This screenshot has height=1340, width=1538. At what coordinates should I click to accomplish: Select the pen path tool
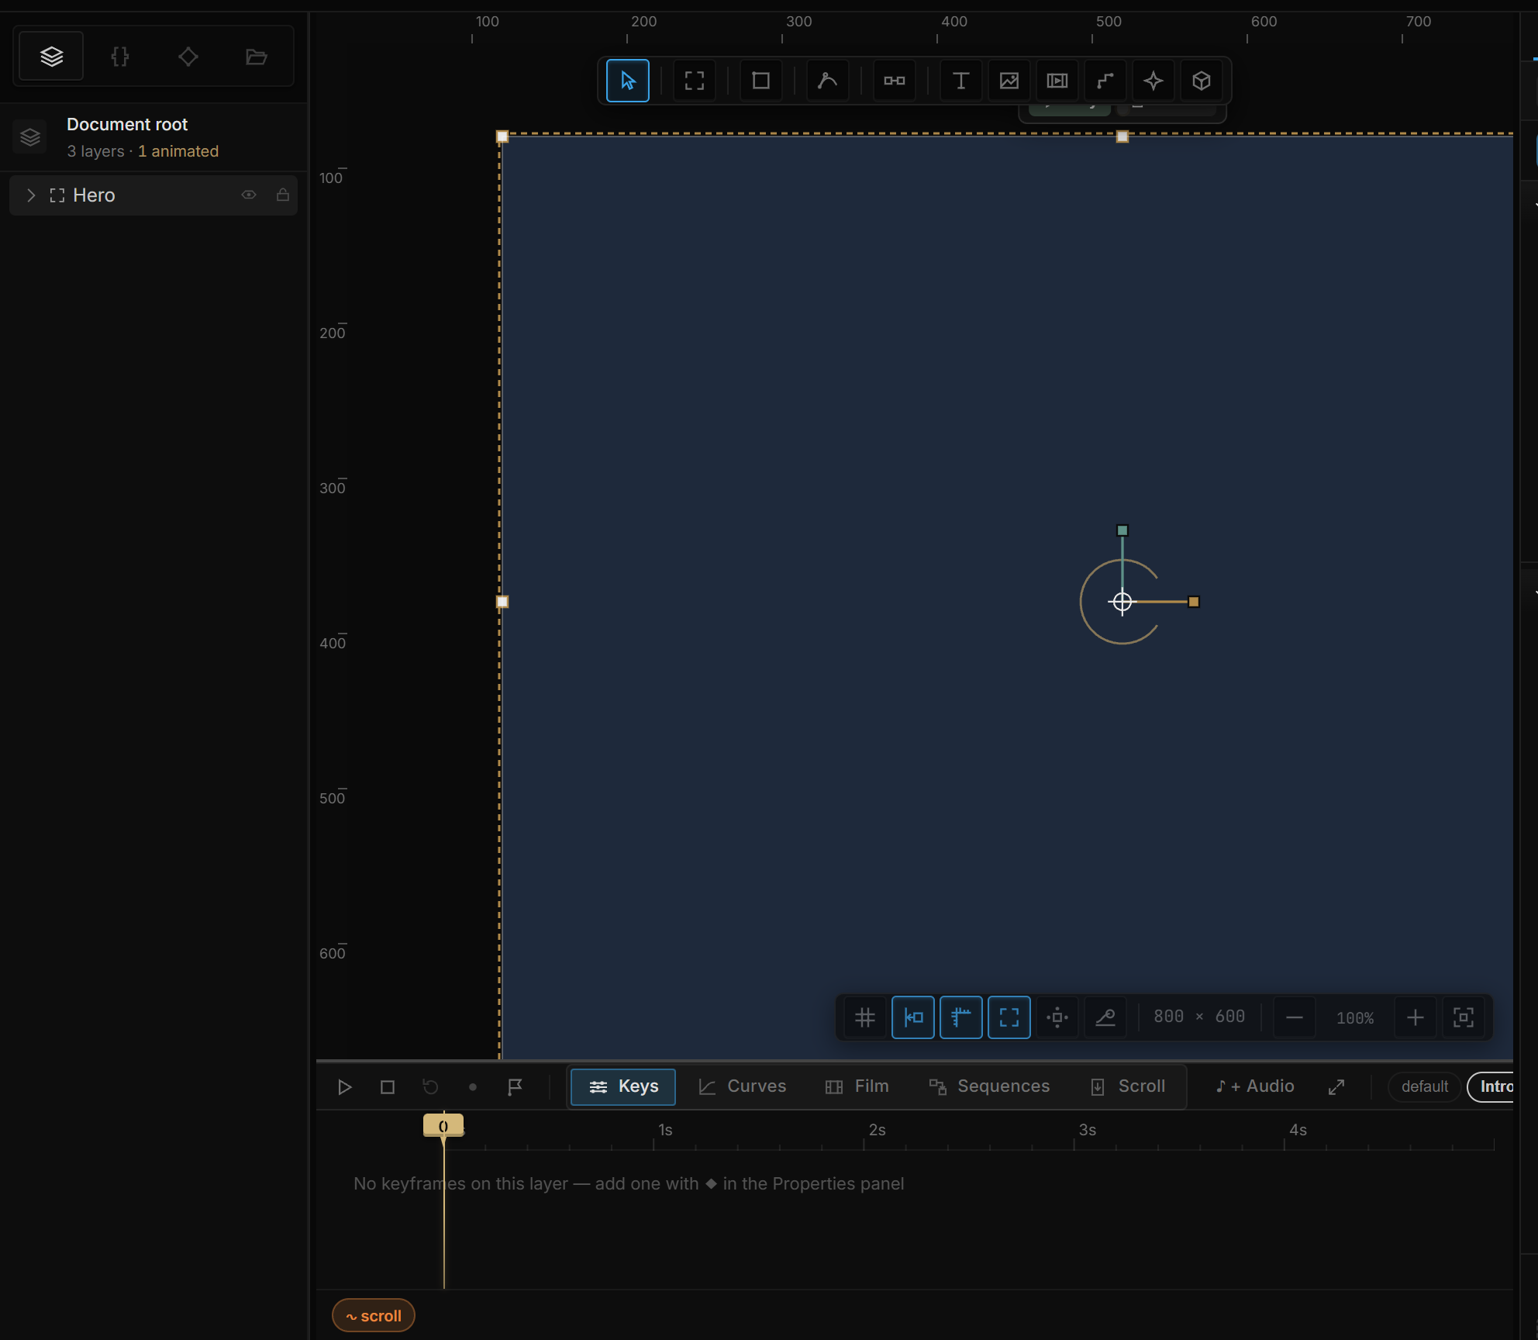[827, 81]
